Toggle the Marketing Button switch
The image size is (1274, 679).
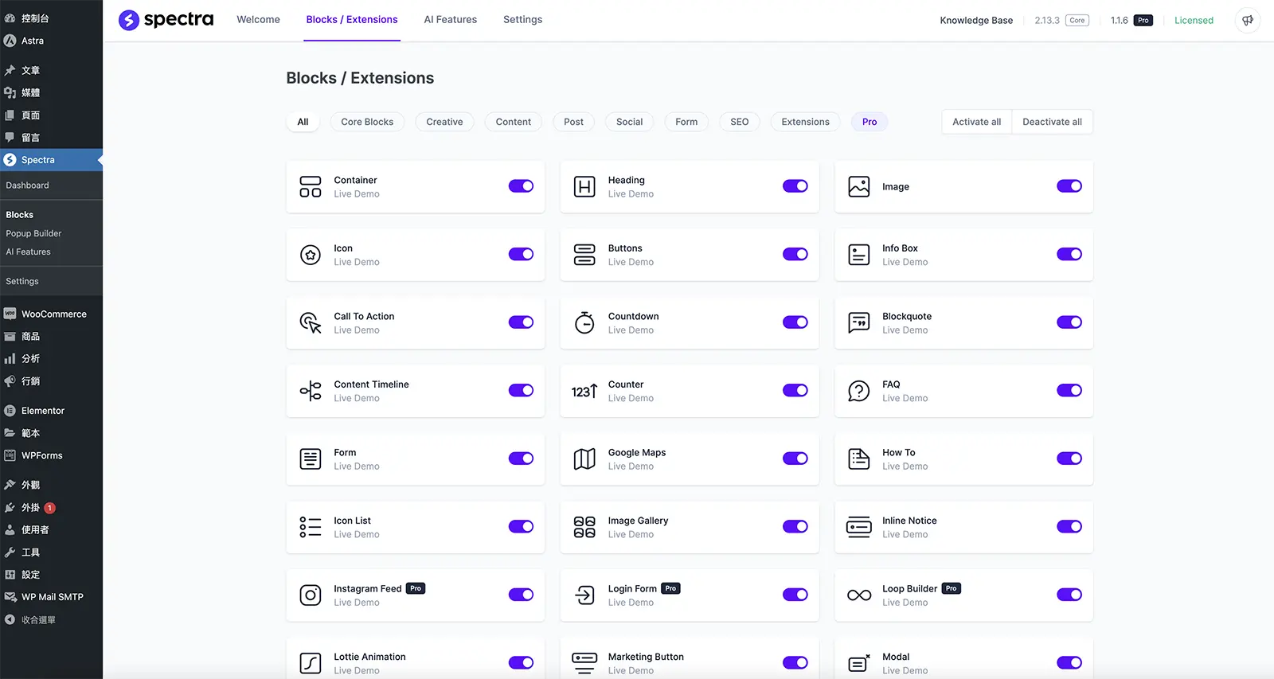[795, 662]
